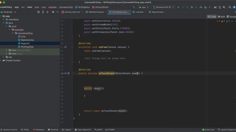Start debugging with the green bug icon

(192, 7)
